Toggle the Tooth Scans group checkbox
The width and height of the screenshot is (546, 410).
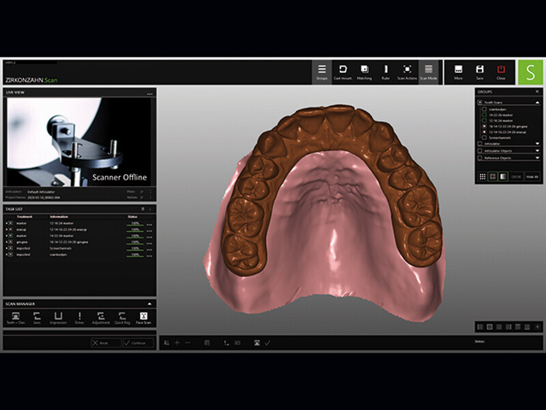tap(480, 102)
